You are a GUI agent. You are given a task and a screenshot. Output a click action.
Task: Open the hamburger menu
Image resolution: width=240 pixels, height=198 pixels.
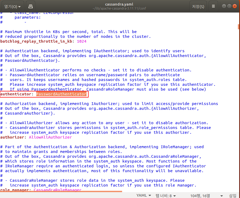click(213, 6)
